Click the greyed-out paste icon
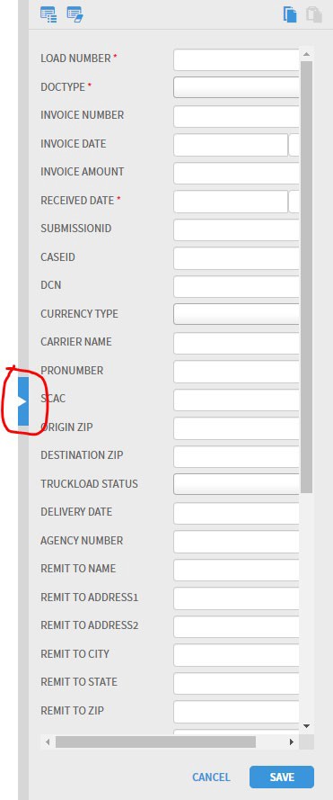Image resolution: width=333 pixels, height=800 pixels. 314,13
